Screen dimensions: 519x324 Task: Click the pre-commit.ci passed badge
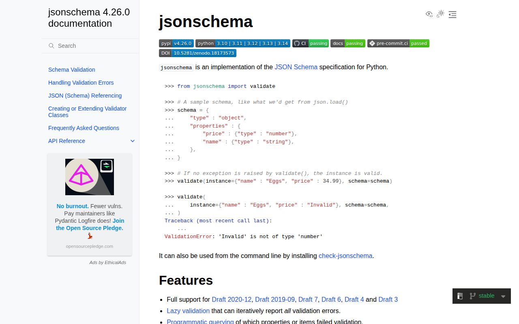[x=398, y=43]
